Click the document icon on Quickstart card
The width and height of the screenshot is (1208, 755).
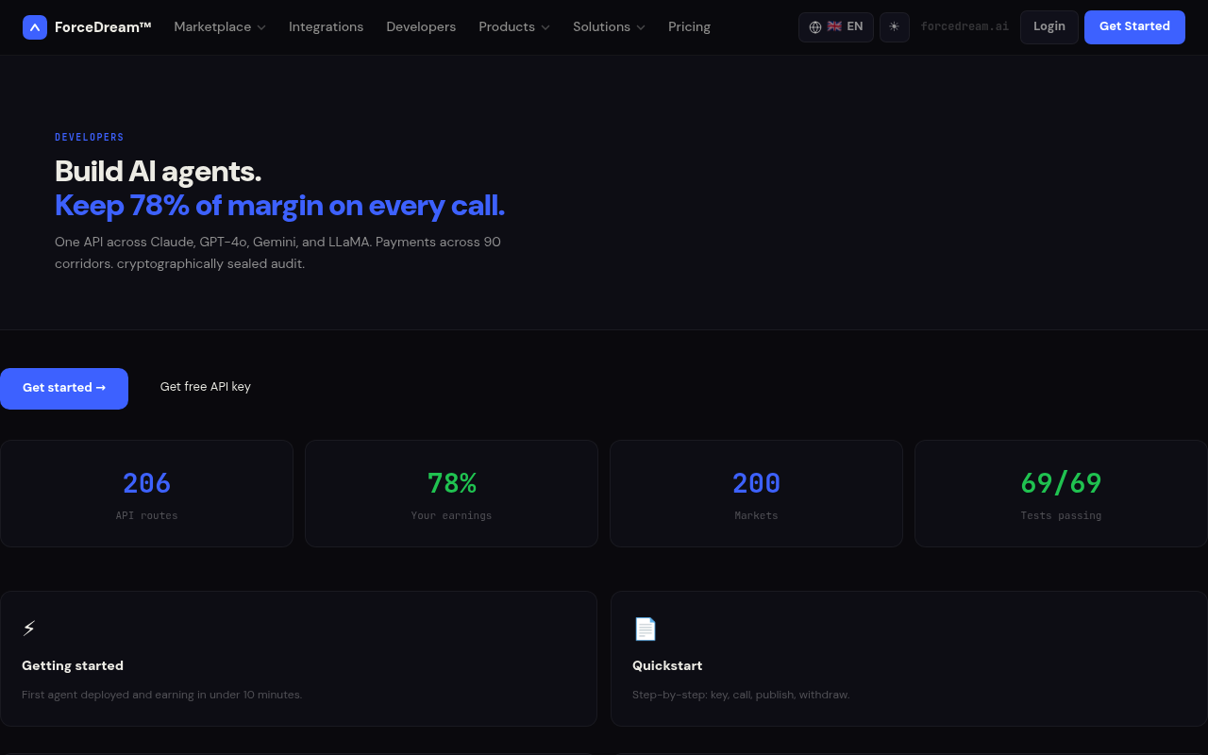click(645, 629)
